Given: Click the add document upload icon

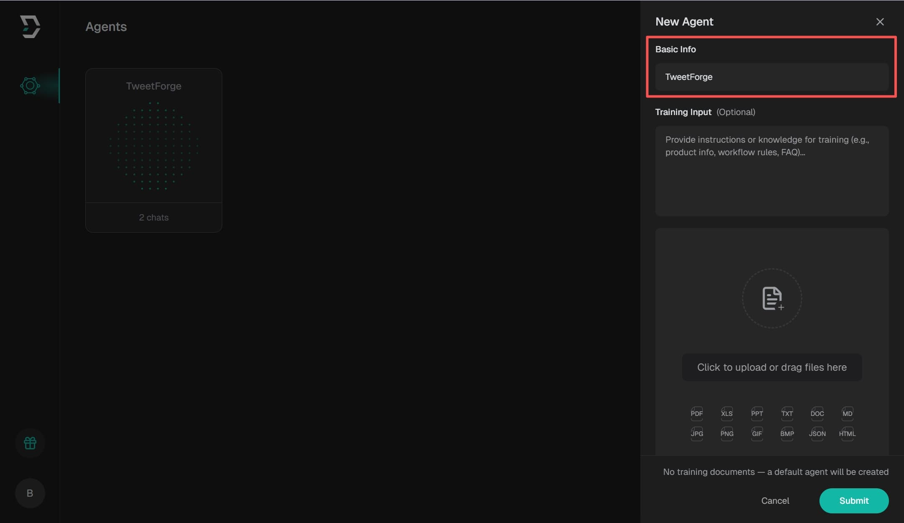Looking at the screenshot, I should coord(772,298).
